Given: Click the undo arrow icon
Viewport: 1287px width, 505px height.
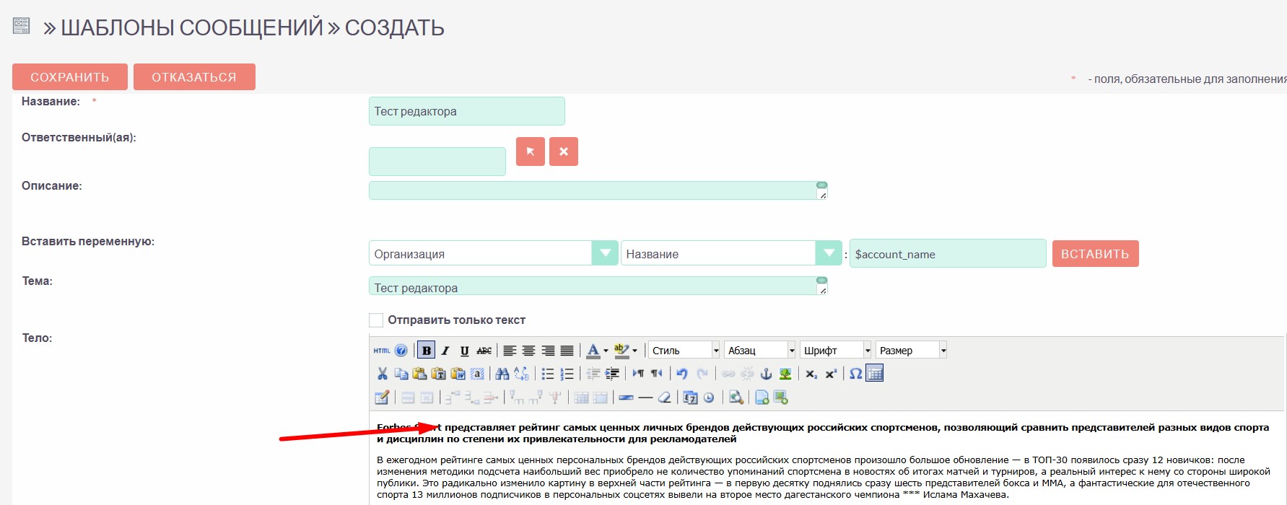Looking at the screenshot, I should [x=682, y=374].
